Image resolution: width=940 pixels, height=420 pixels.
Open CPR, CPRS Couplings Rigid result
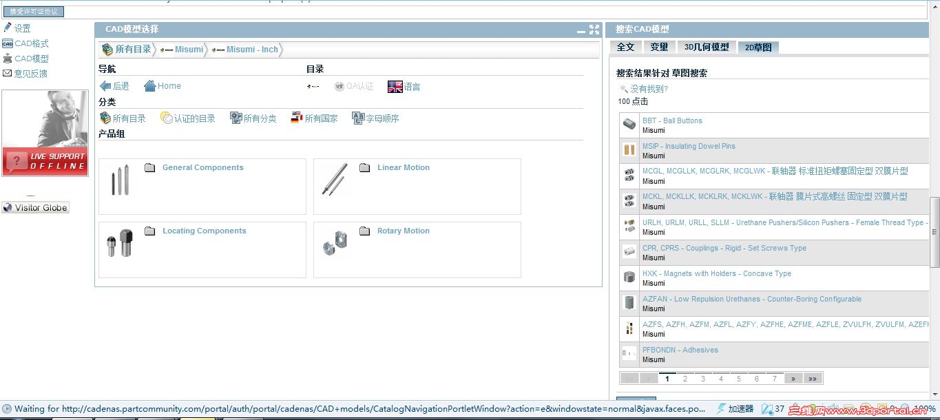click(724, 248)
